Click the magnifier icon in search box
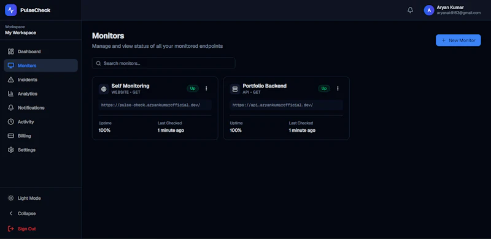The height and width of the screenshot is (239, 491). click(98, 63)
